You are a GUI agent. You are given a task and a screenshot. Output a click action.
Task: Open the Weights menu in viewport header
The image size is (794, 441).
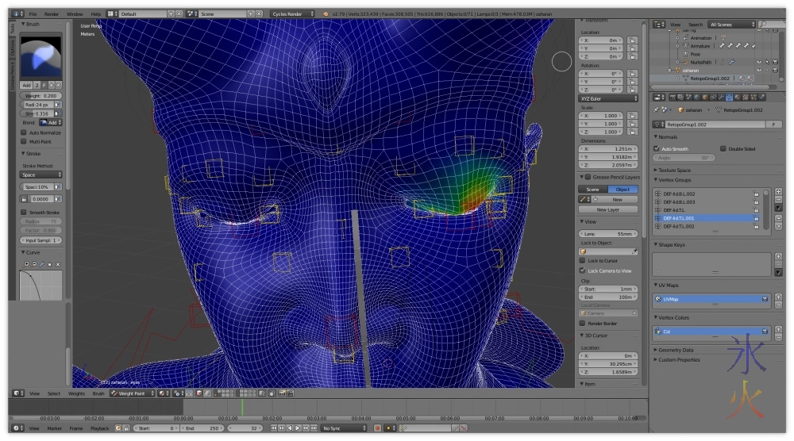pyautogui.click(x=76, y=393)
